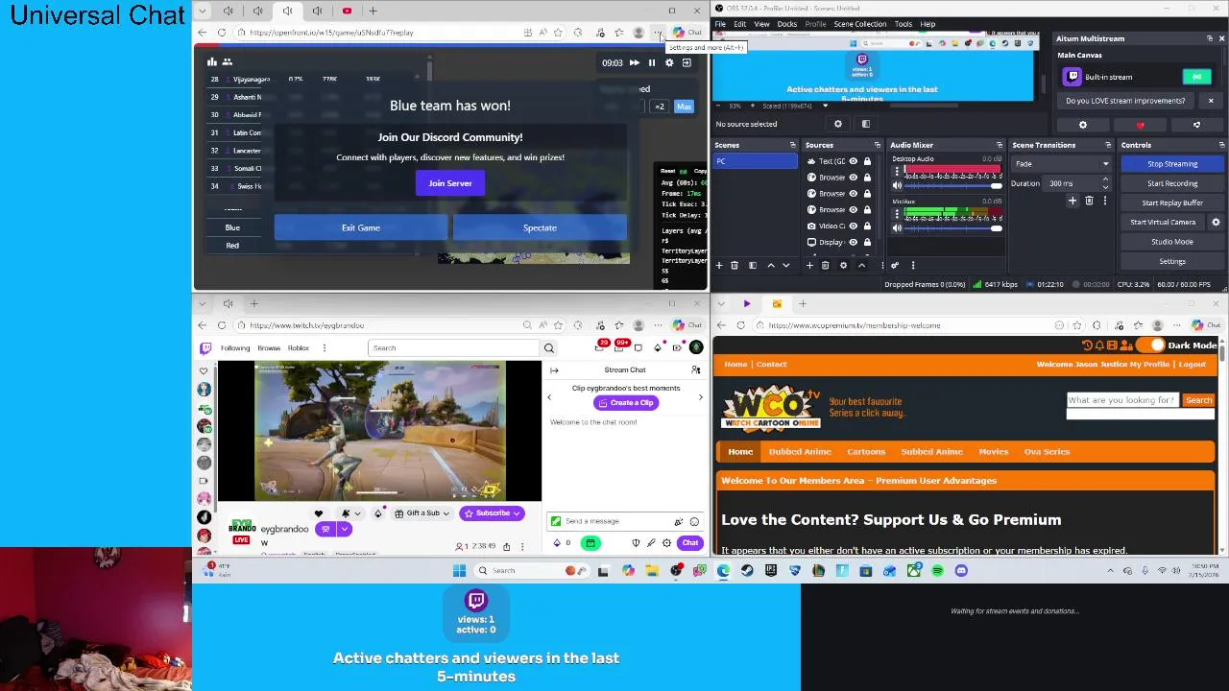1229x691 pixels.
Task: Click Create a Clip on Twitch
Action: (x=625, y=403)
